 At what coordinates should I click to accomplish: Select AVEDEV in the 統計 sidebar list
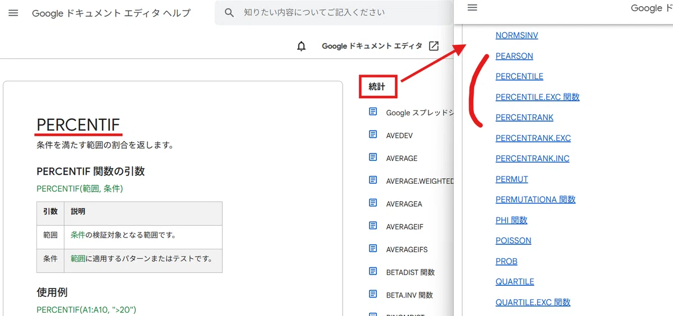click(x=399, y=136)
